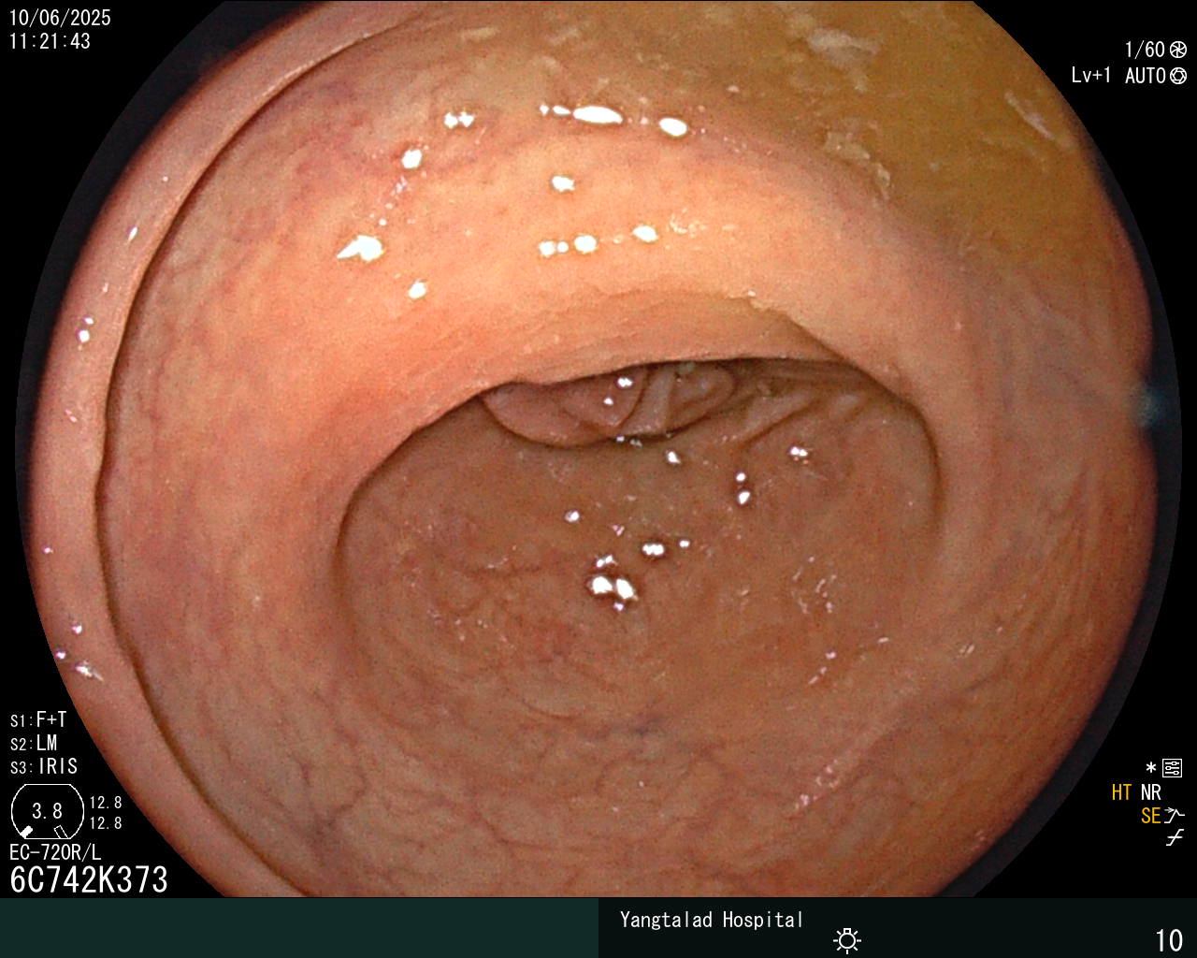Click the endoscopic image view
Viewport: 1197px width, 958px height.
[598, 449]
